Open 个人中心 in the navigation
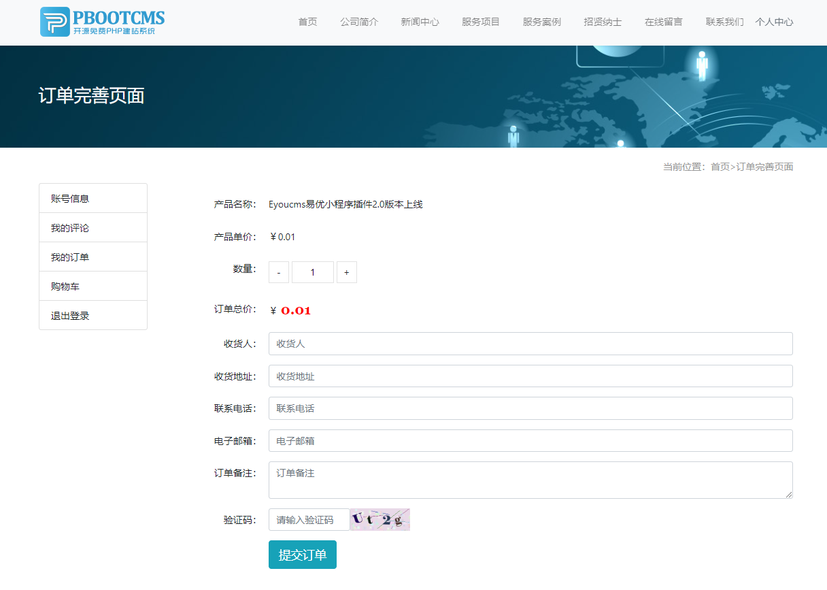 pos(774,22)
